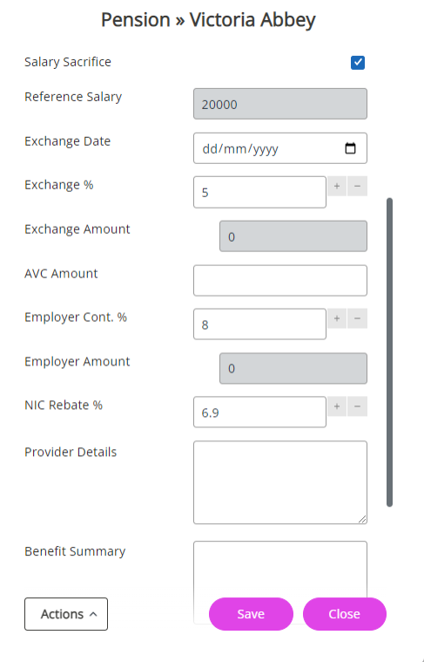Increase NIC Rebate % with plus button
The image size is (424, 662).
click(337, 406)
